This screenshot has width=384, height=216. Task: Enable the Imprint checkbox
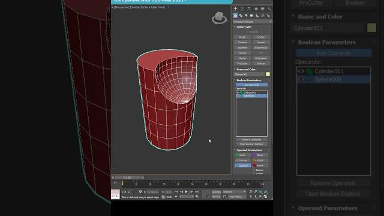[x=254, y=170]
